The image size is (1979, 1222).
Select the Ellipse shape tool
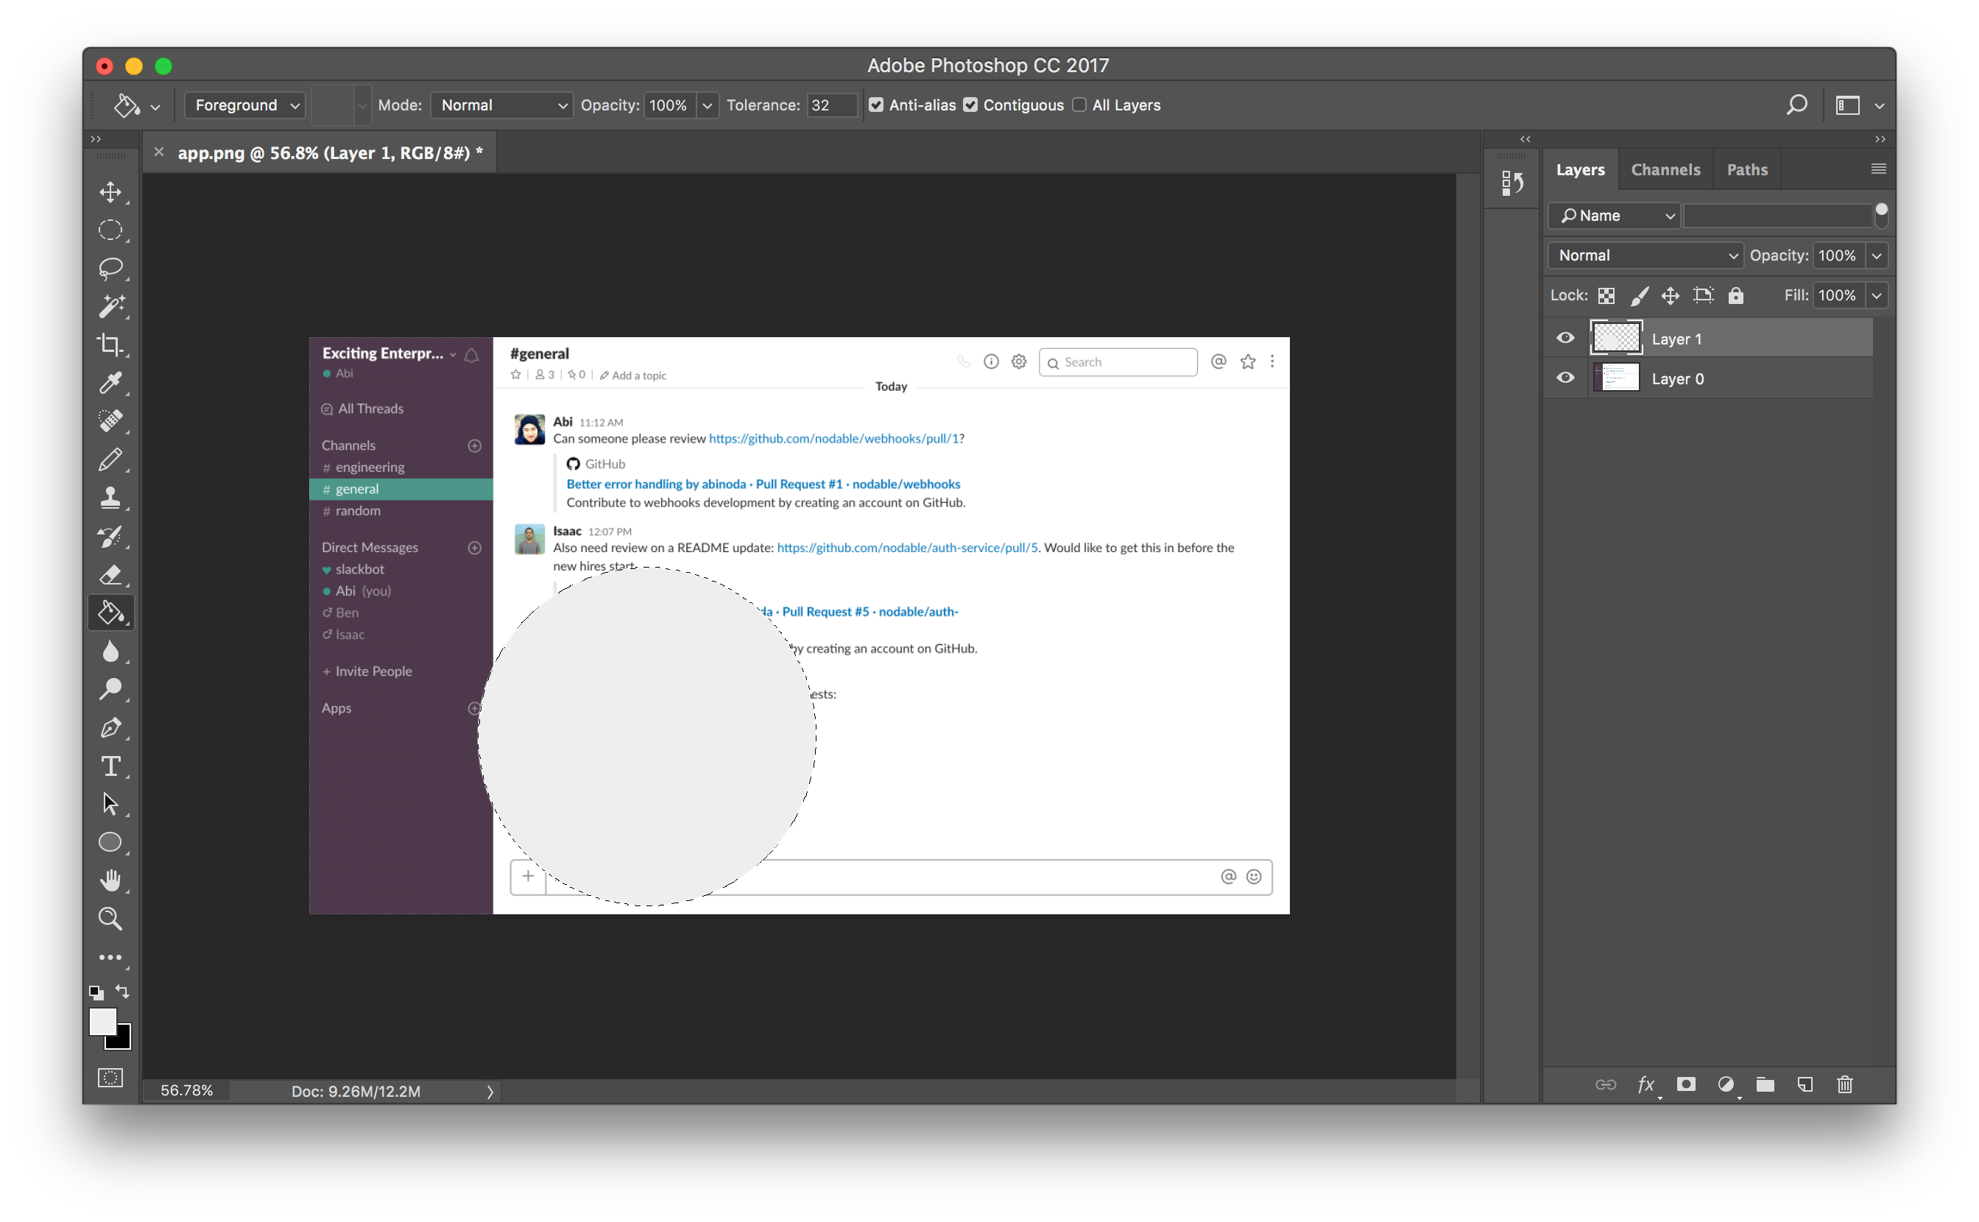coord(110,843)
